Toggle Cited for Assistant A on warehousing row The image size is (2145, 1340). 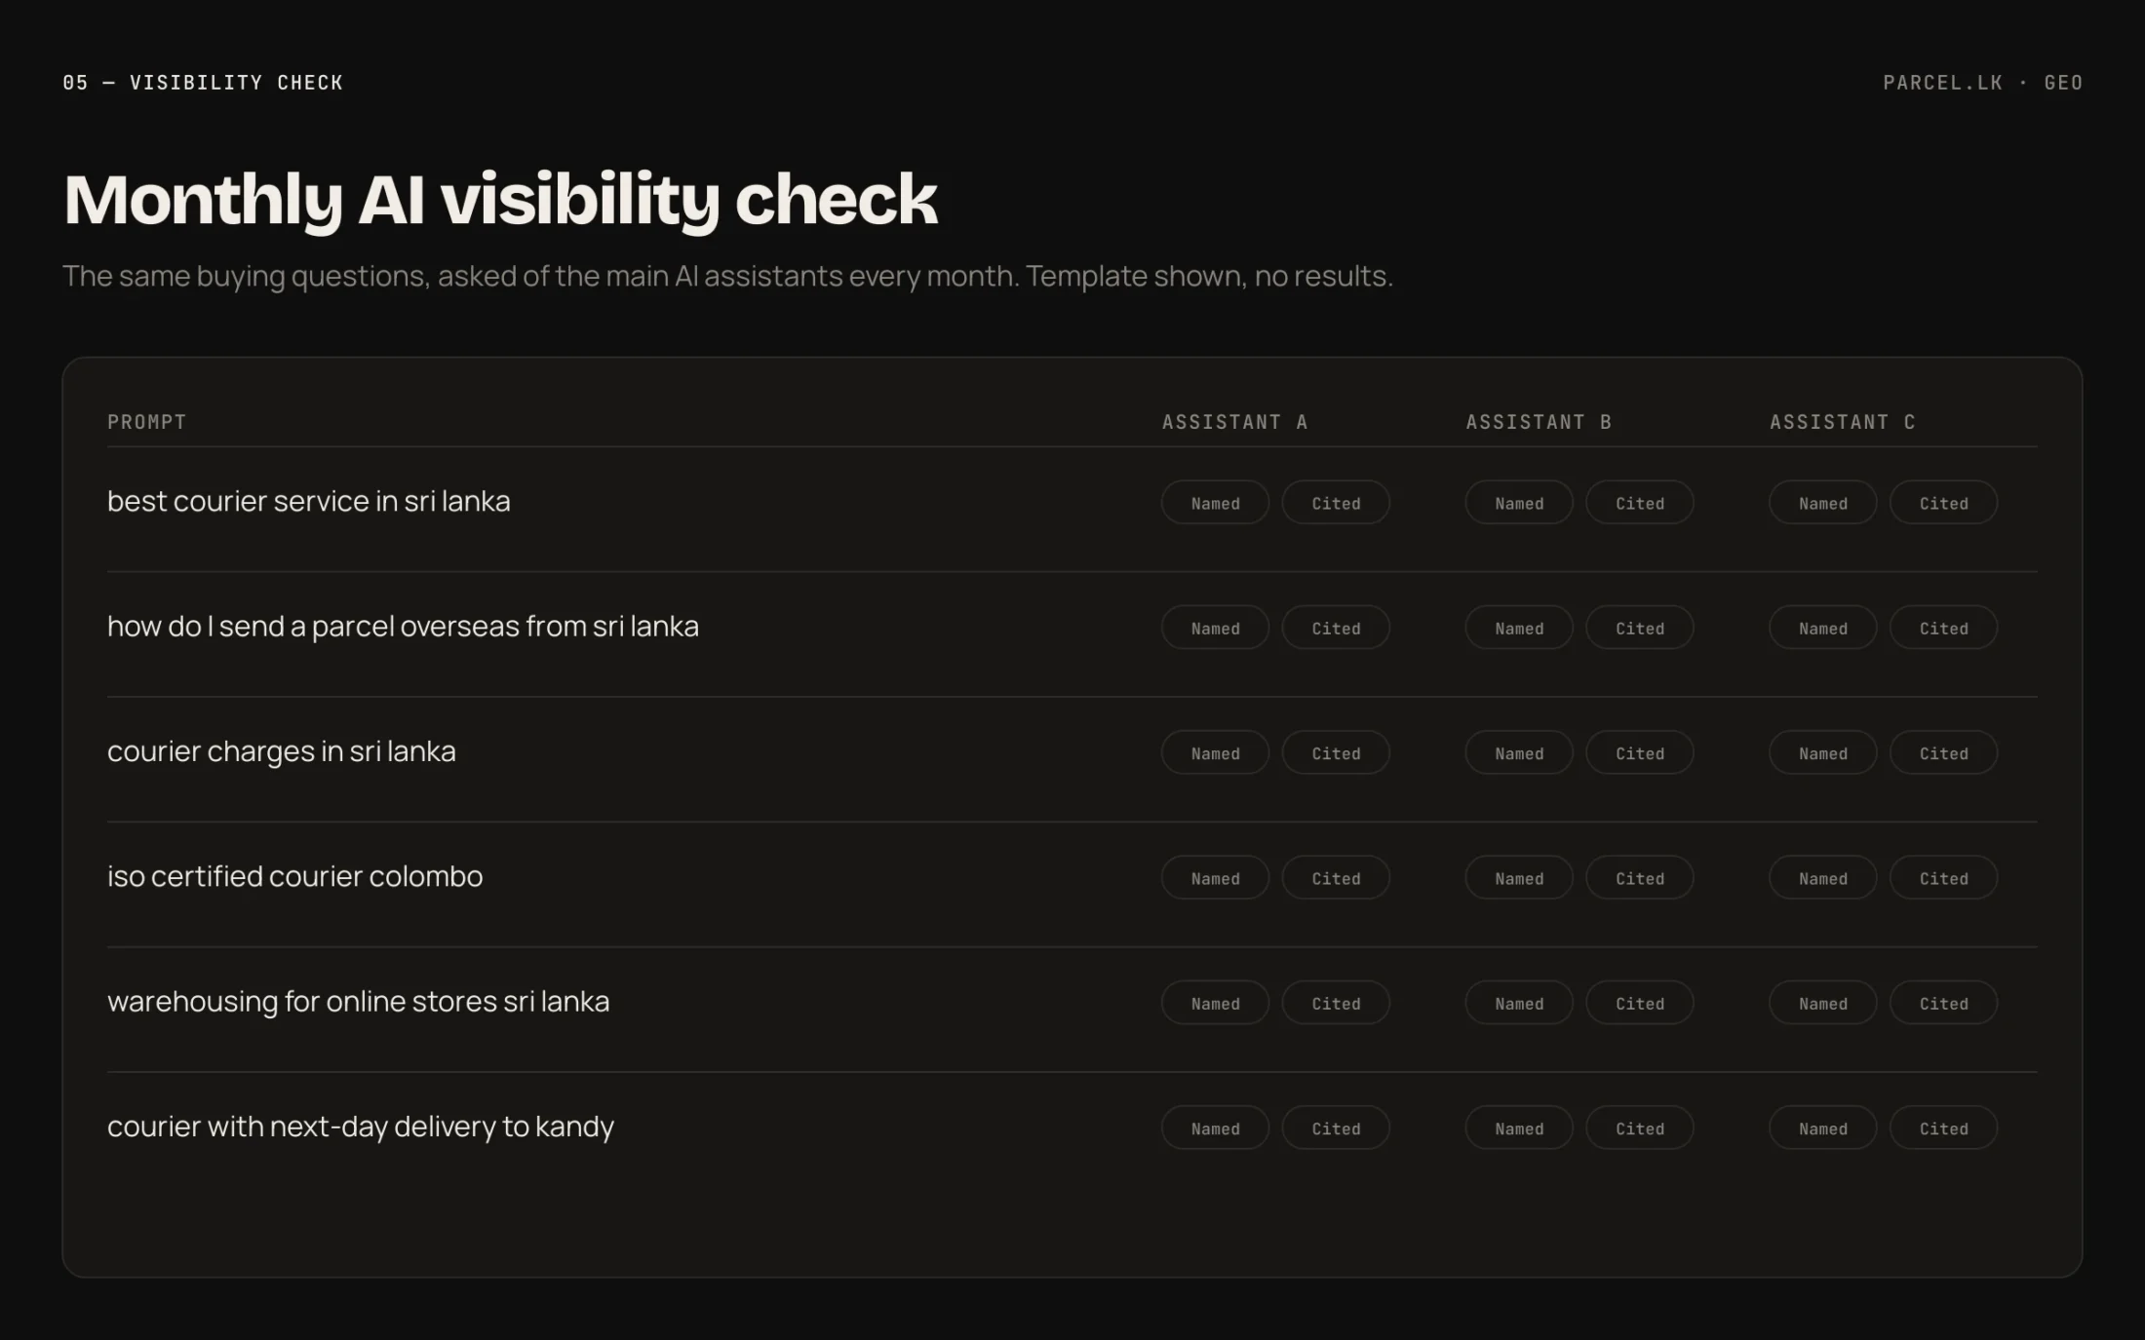[1336, 1003]
